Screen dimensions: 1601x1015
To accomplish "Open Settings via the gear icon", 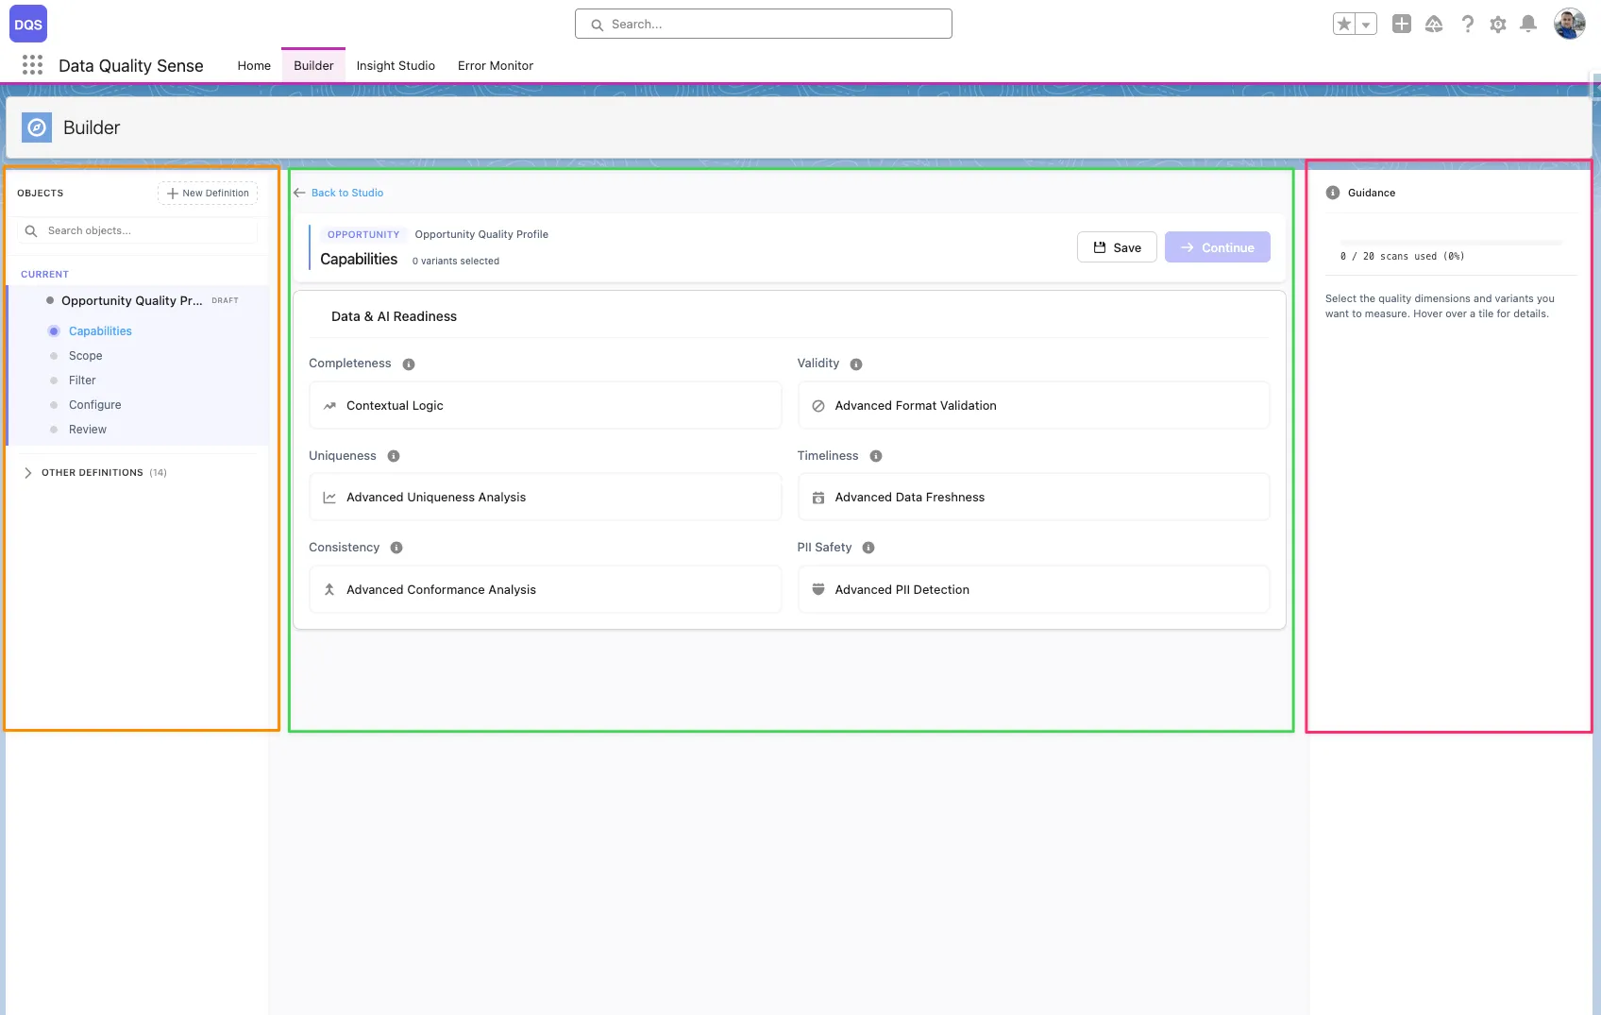I will pos(1497,24).
